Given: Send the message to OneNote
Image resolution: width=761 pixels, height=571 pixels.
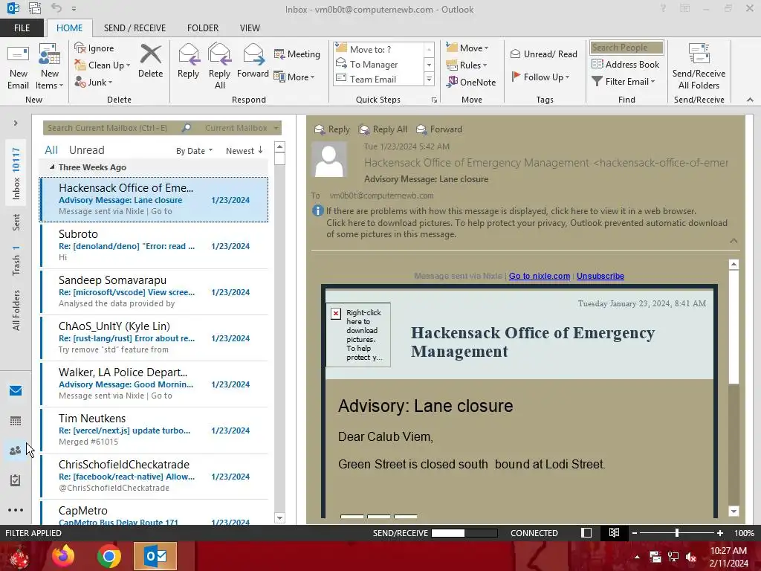Looking at the screenshot, I should [x=471, y=82].
